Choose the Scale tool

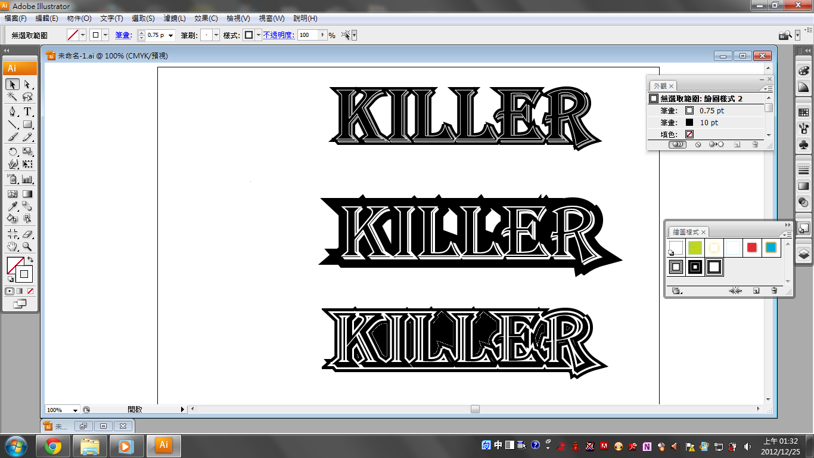click(27, 151)
